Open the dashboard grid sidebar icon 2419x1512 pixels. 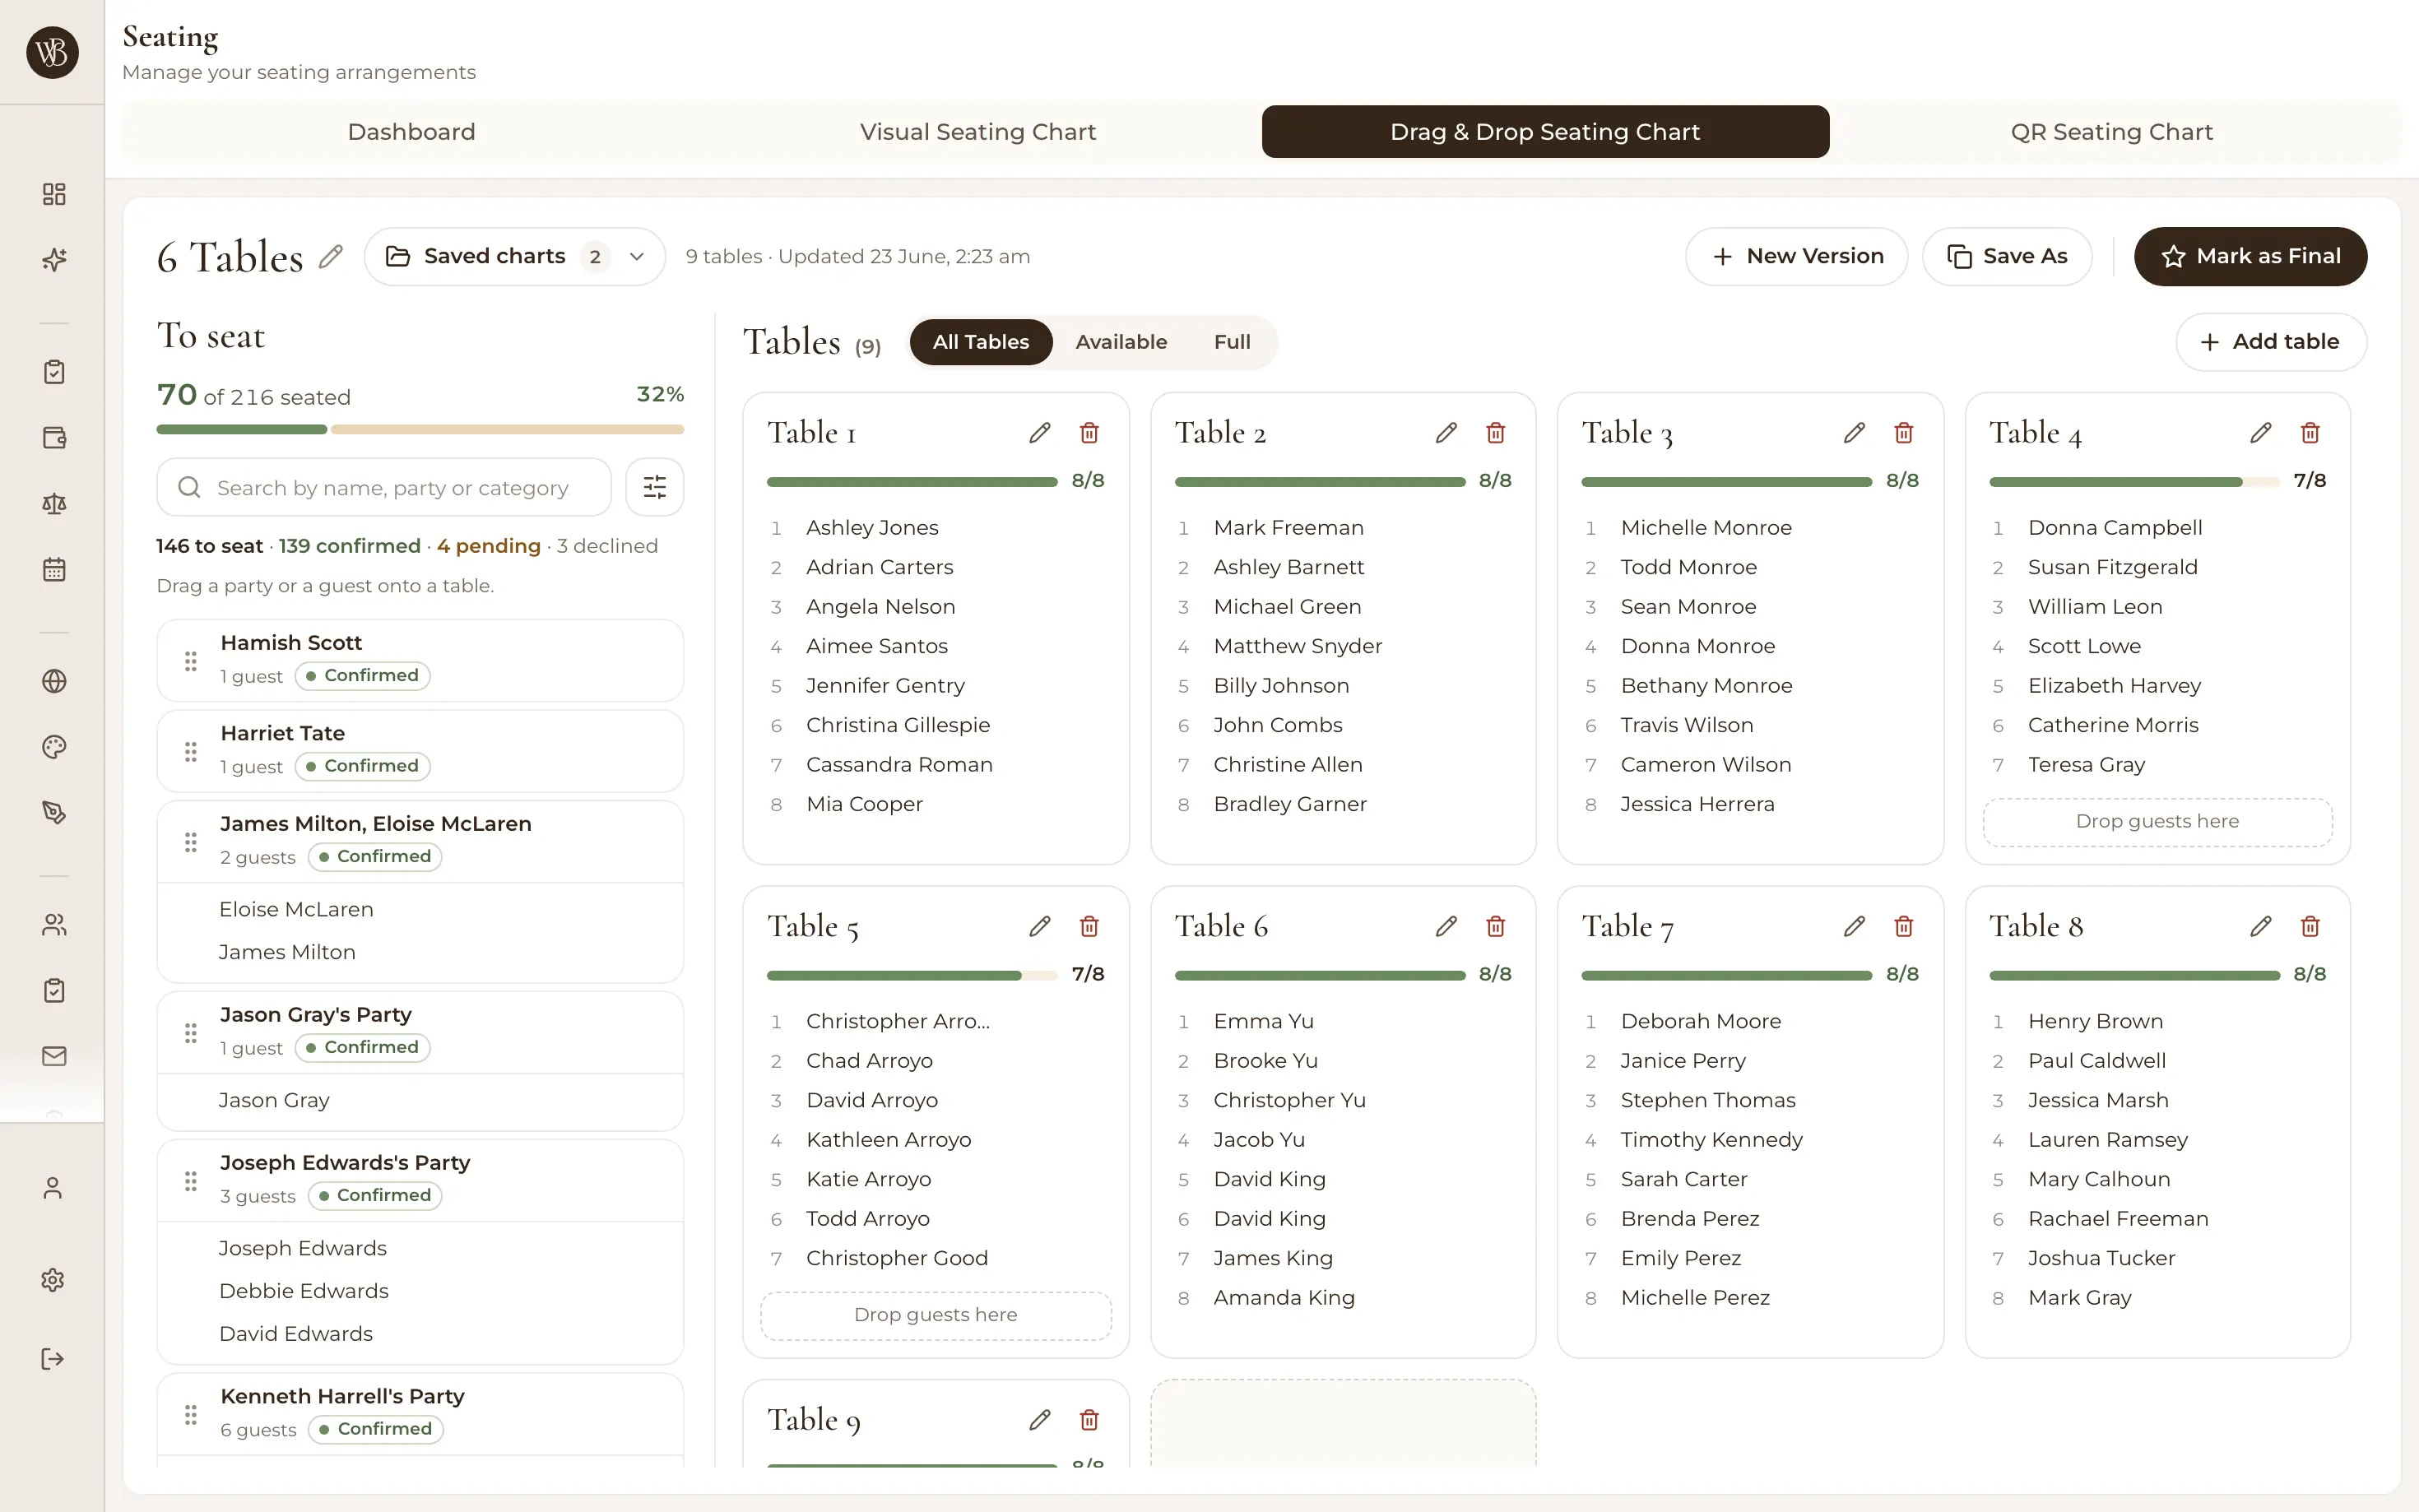point(54,194)
